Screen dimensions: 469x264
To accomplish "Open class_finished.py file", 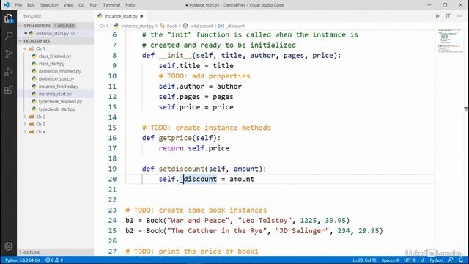I will 55,56.
